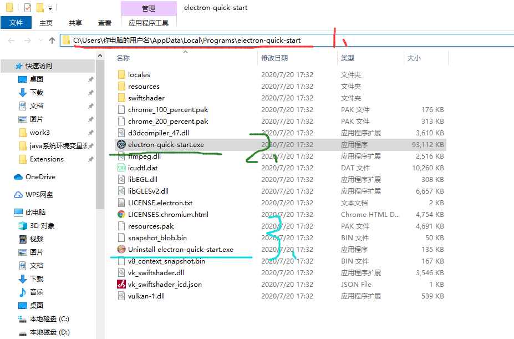Image resolution: width=514 pixels, height=339 pixels.
Task: Select the 管理 contextual tab header
Action: (x=149, y=8)
